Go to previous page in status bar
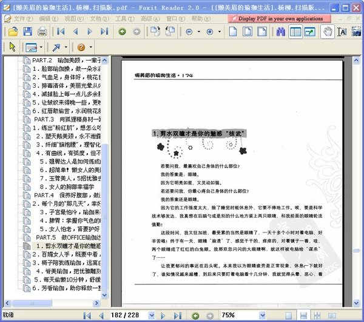Screen dimensions: 364x322 [101, 315]
